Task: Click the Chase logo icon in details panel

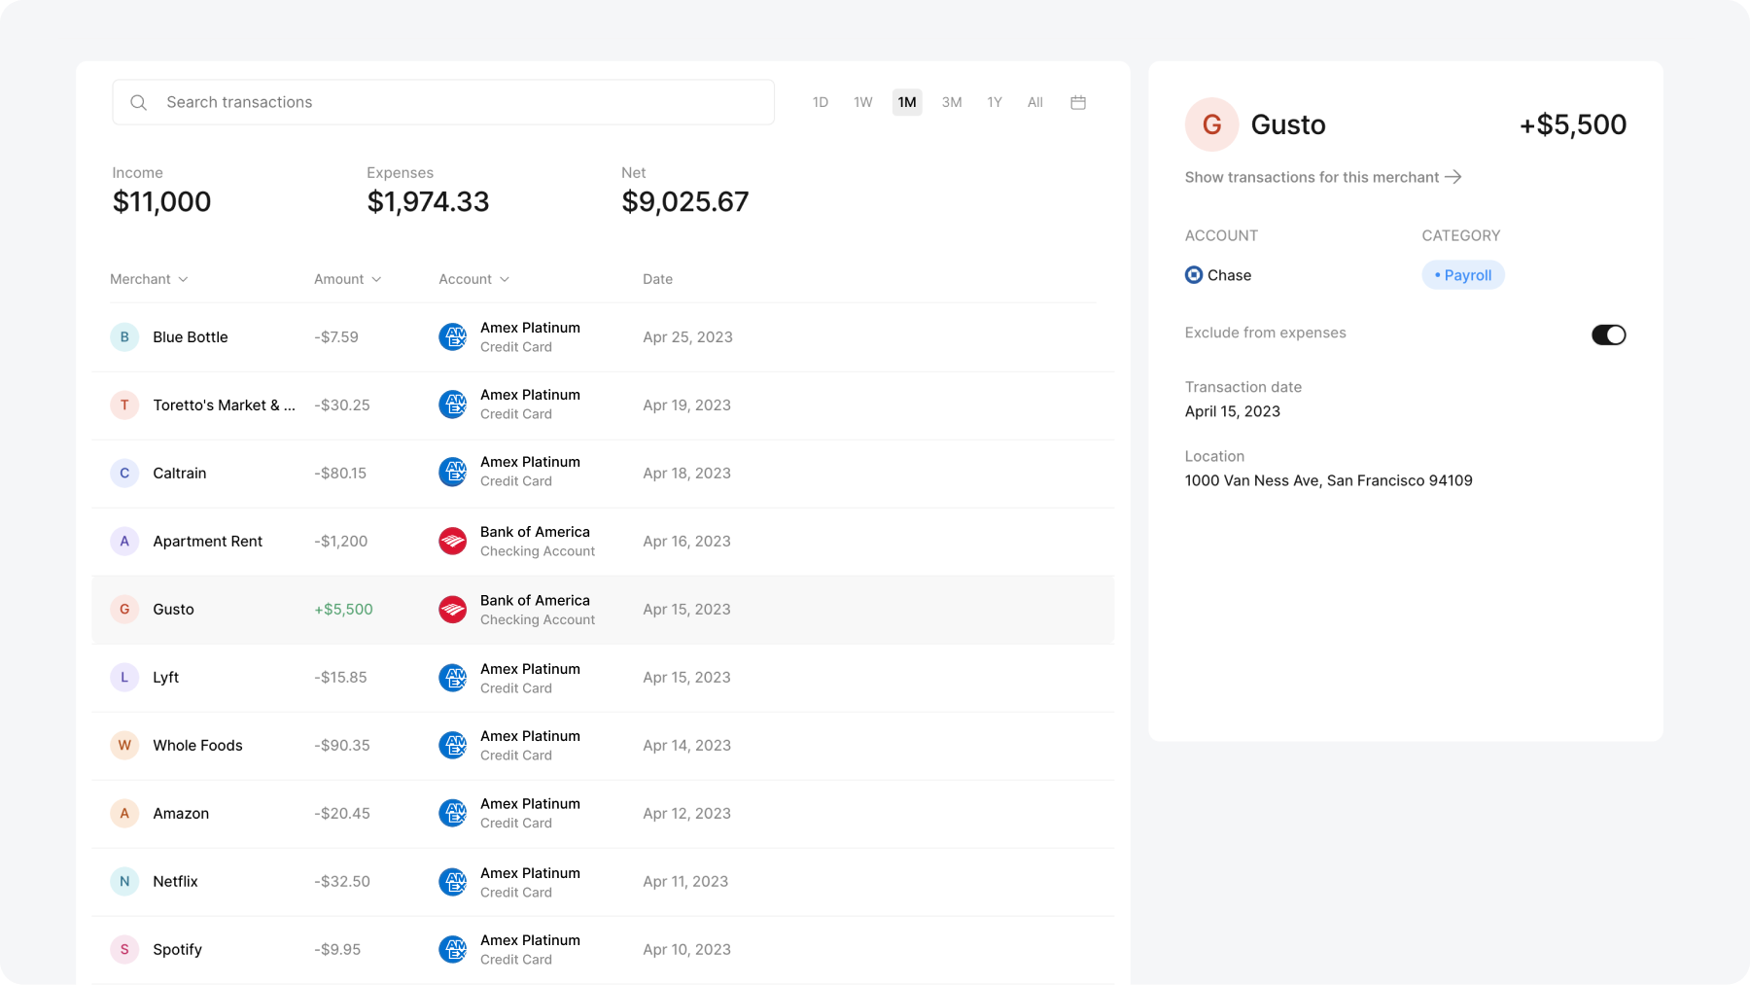Action: tap(1194, 275)
